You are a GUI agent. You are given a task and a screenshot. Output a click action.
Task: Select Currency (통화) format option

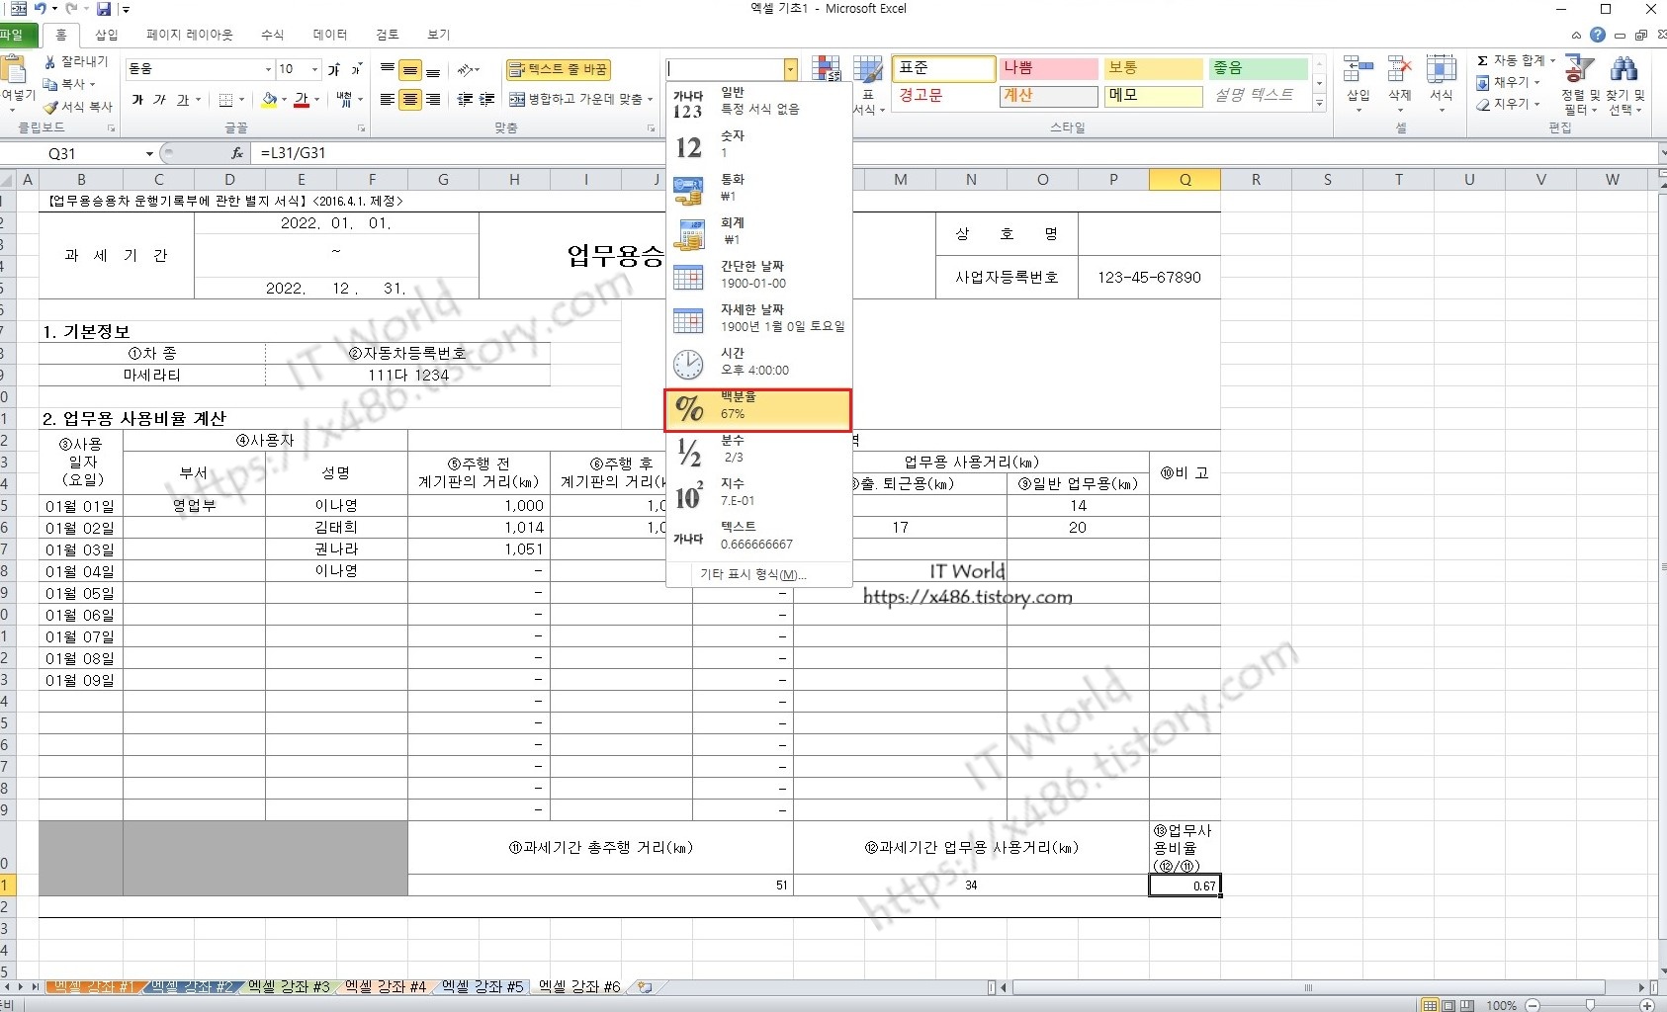757,189
